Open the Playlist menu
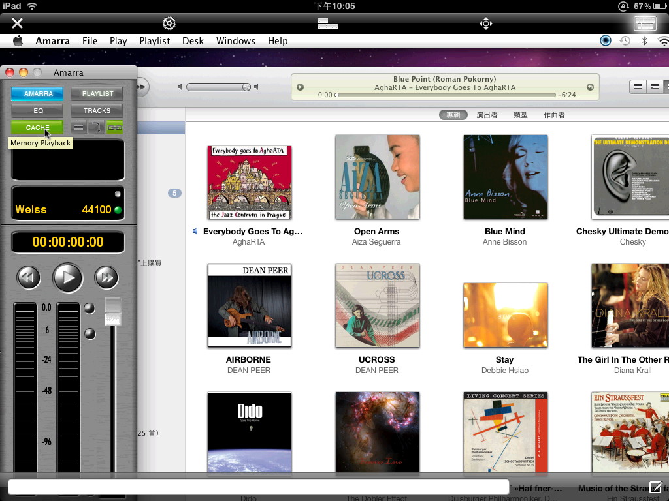 [x=154, y=41]
